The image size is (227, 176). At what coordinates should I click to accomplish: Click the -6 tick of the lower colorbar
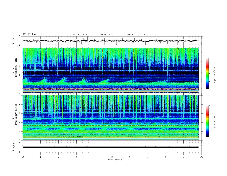tap(211, 129)
